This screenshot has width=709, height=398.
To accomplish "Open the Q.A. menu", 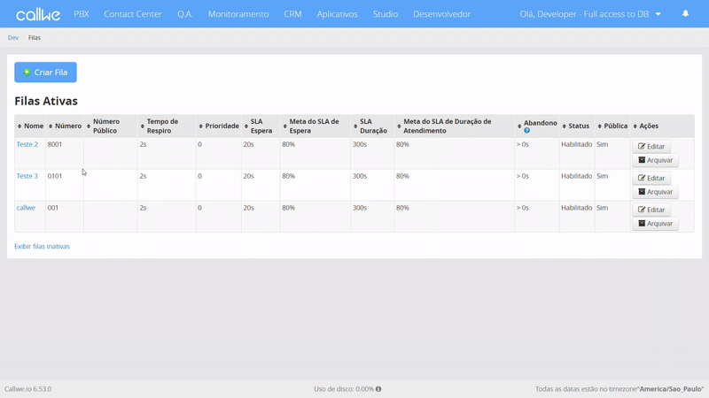I will pos(185,14).
